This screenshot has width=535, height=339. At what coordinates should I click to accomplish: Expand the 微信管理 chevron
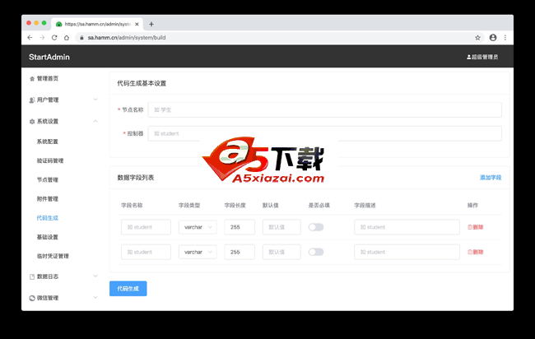point(95,297)
